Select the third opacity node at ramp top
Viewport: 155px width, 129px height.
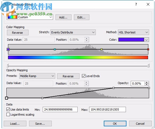tap(113, 88)
